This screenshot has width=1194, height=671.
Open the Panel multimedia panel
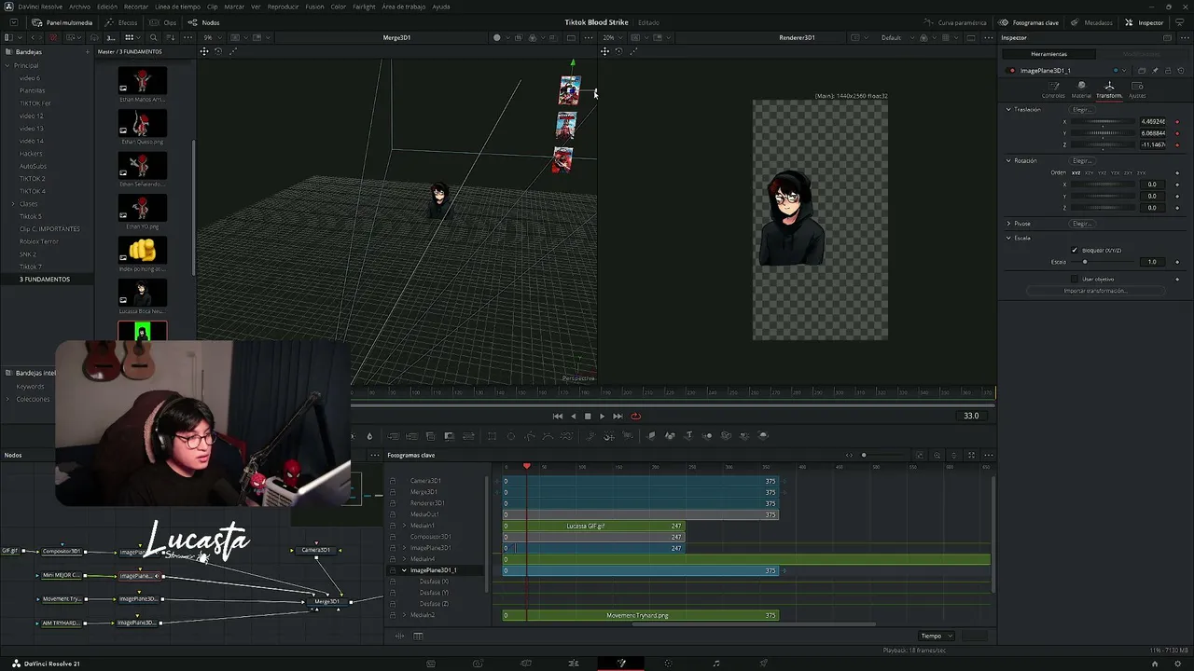click(62, 22)
